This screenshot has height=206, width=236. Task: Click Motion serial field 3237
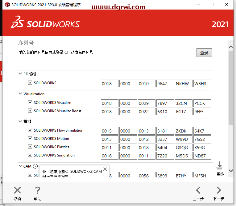pos(165,139)
